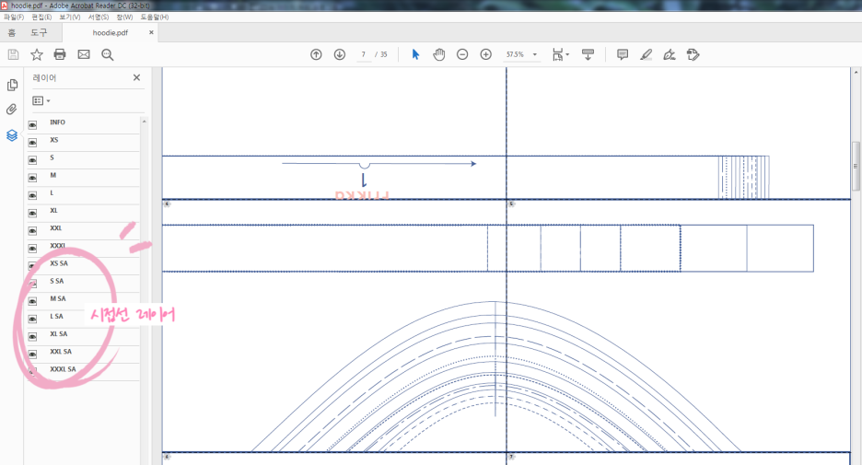862x465 pixels.
Task: Hide the M SA layer
Action: pyautogui.click(x=32, y=301)
